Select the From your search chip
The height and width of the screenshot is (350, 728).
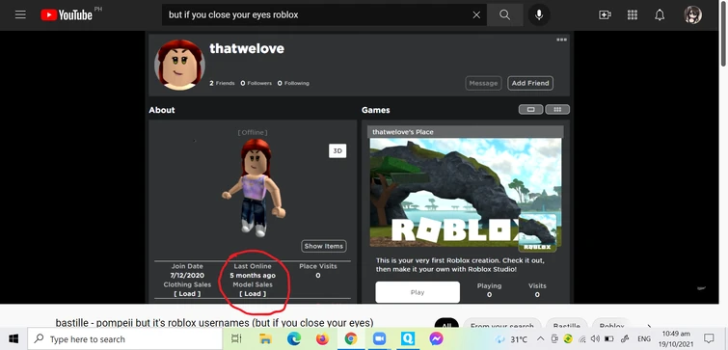502,324
